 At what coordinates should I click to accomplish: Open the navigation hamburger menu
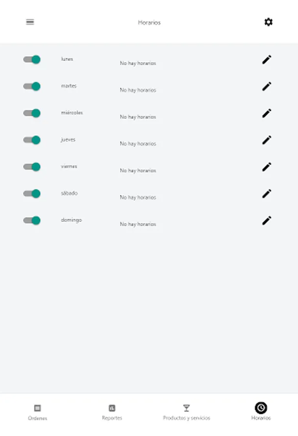[x=31, y=22]
